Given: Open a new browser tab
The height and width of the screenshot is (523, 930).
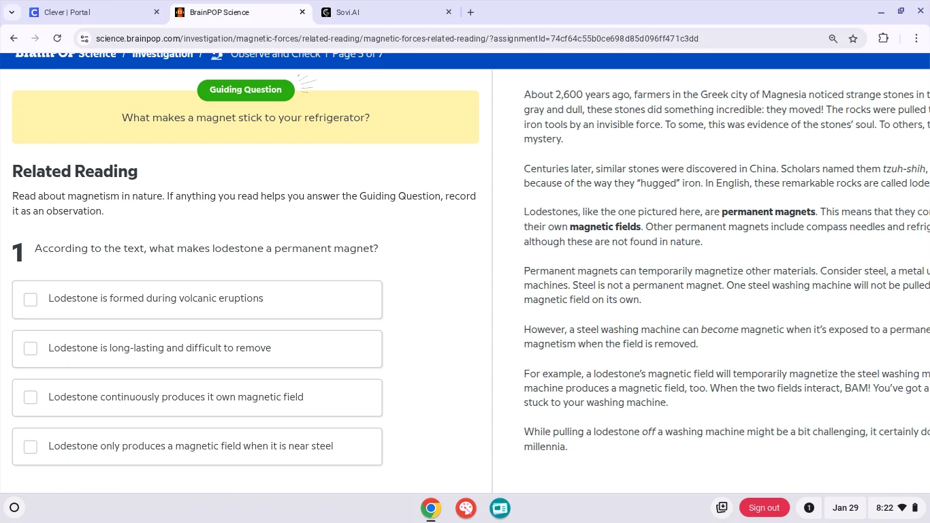Looking at the screenshot, I should pos(470,12).
